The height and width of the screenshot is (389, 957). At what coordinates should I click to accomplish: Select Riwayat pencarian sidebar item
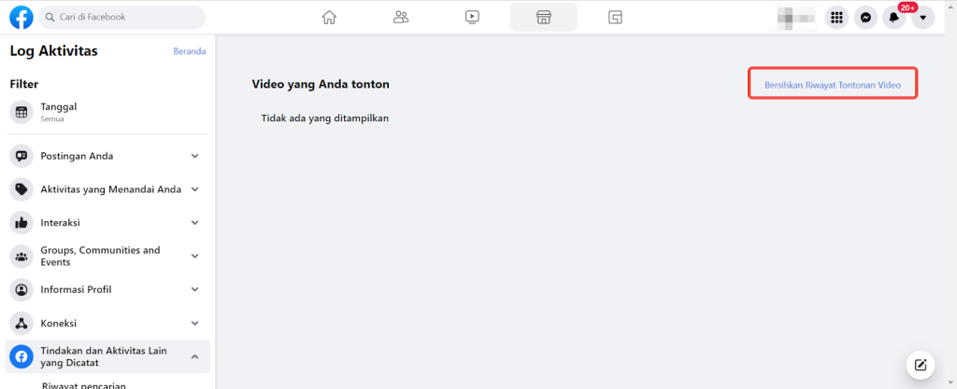click(83, 385)
